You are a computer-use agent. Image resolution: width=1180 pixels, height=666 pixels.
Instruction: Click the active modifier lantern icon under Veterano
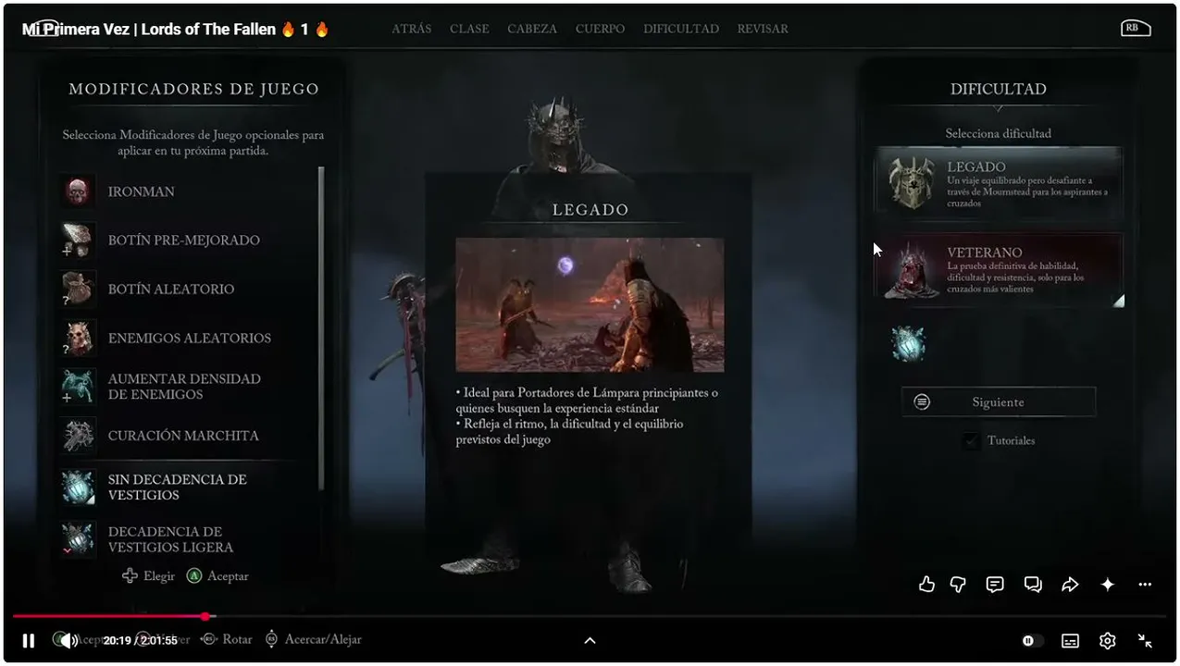(908, 343)
